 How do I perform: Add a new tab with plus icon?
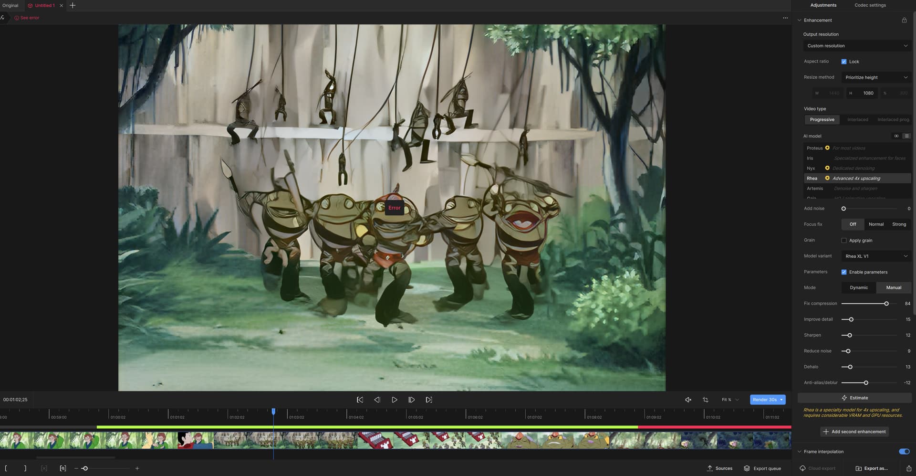pos(73,5)
